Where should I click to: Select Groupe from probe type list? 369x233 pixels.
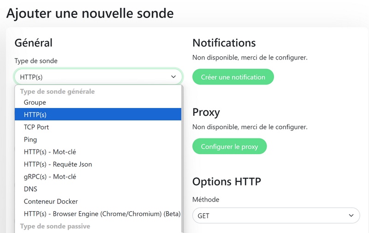pyautogui.click(x=35, y=102)
